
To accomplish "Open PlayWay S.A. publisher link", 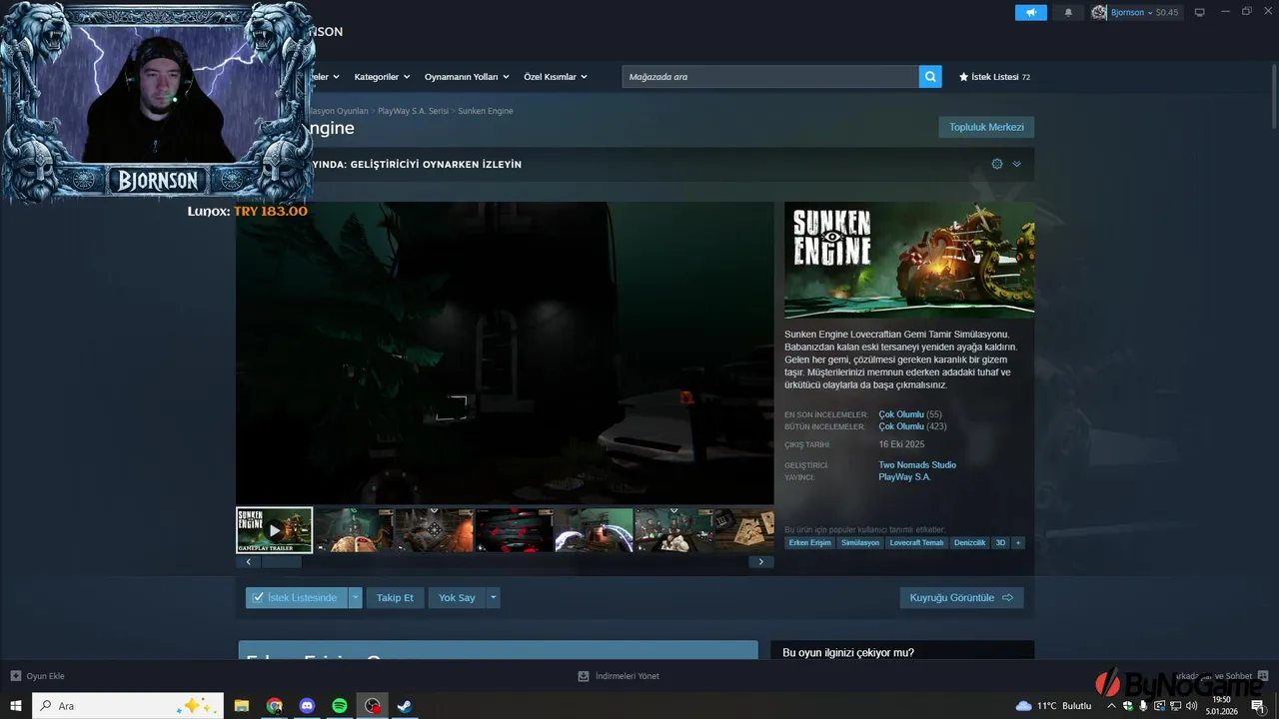I will [x=904, y=477].
